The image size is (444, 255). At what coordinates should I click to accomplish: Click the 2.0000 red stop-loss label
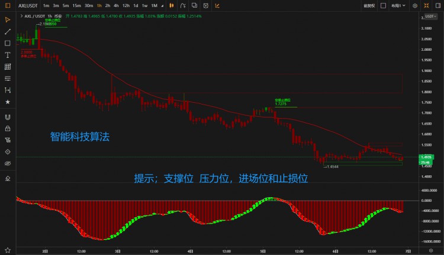tap(26, 53)
